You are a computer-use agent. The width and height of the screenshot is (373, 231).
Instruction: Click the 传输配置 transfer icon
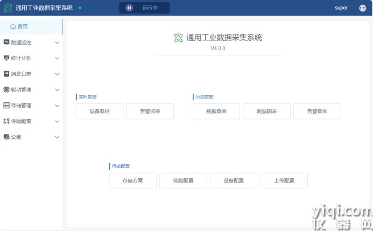6,121
